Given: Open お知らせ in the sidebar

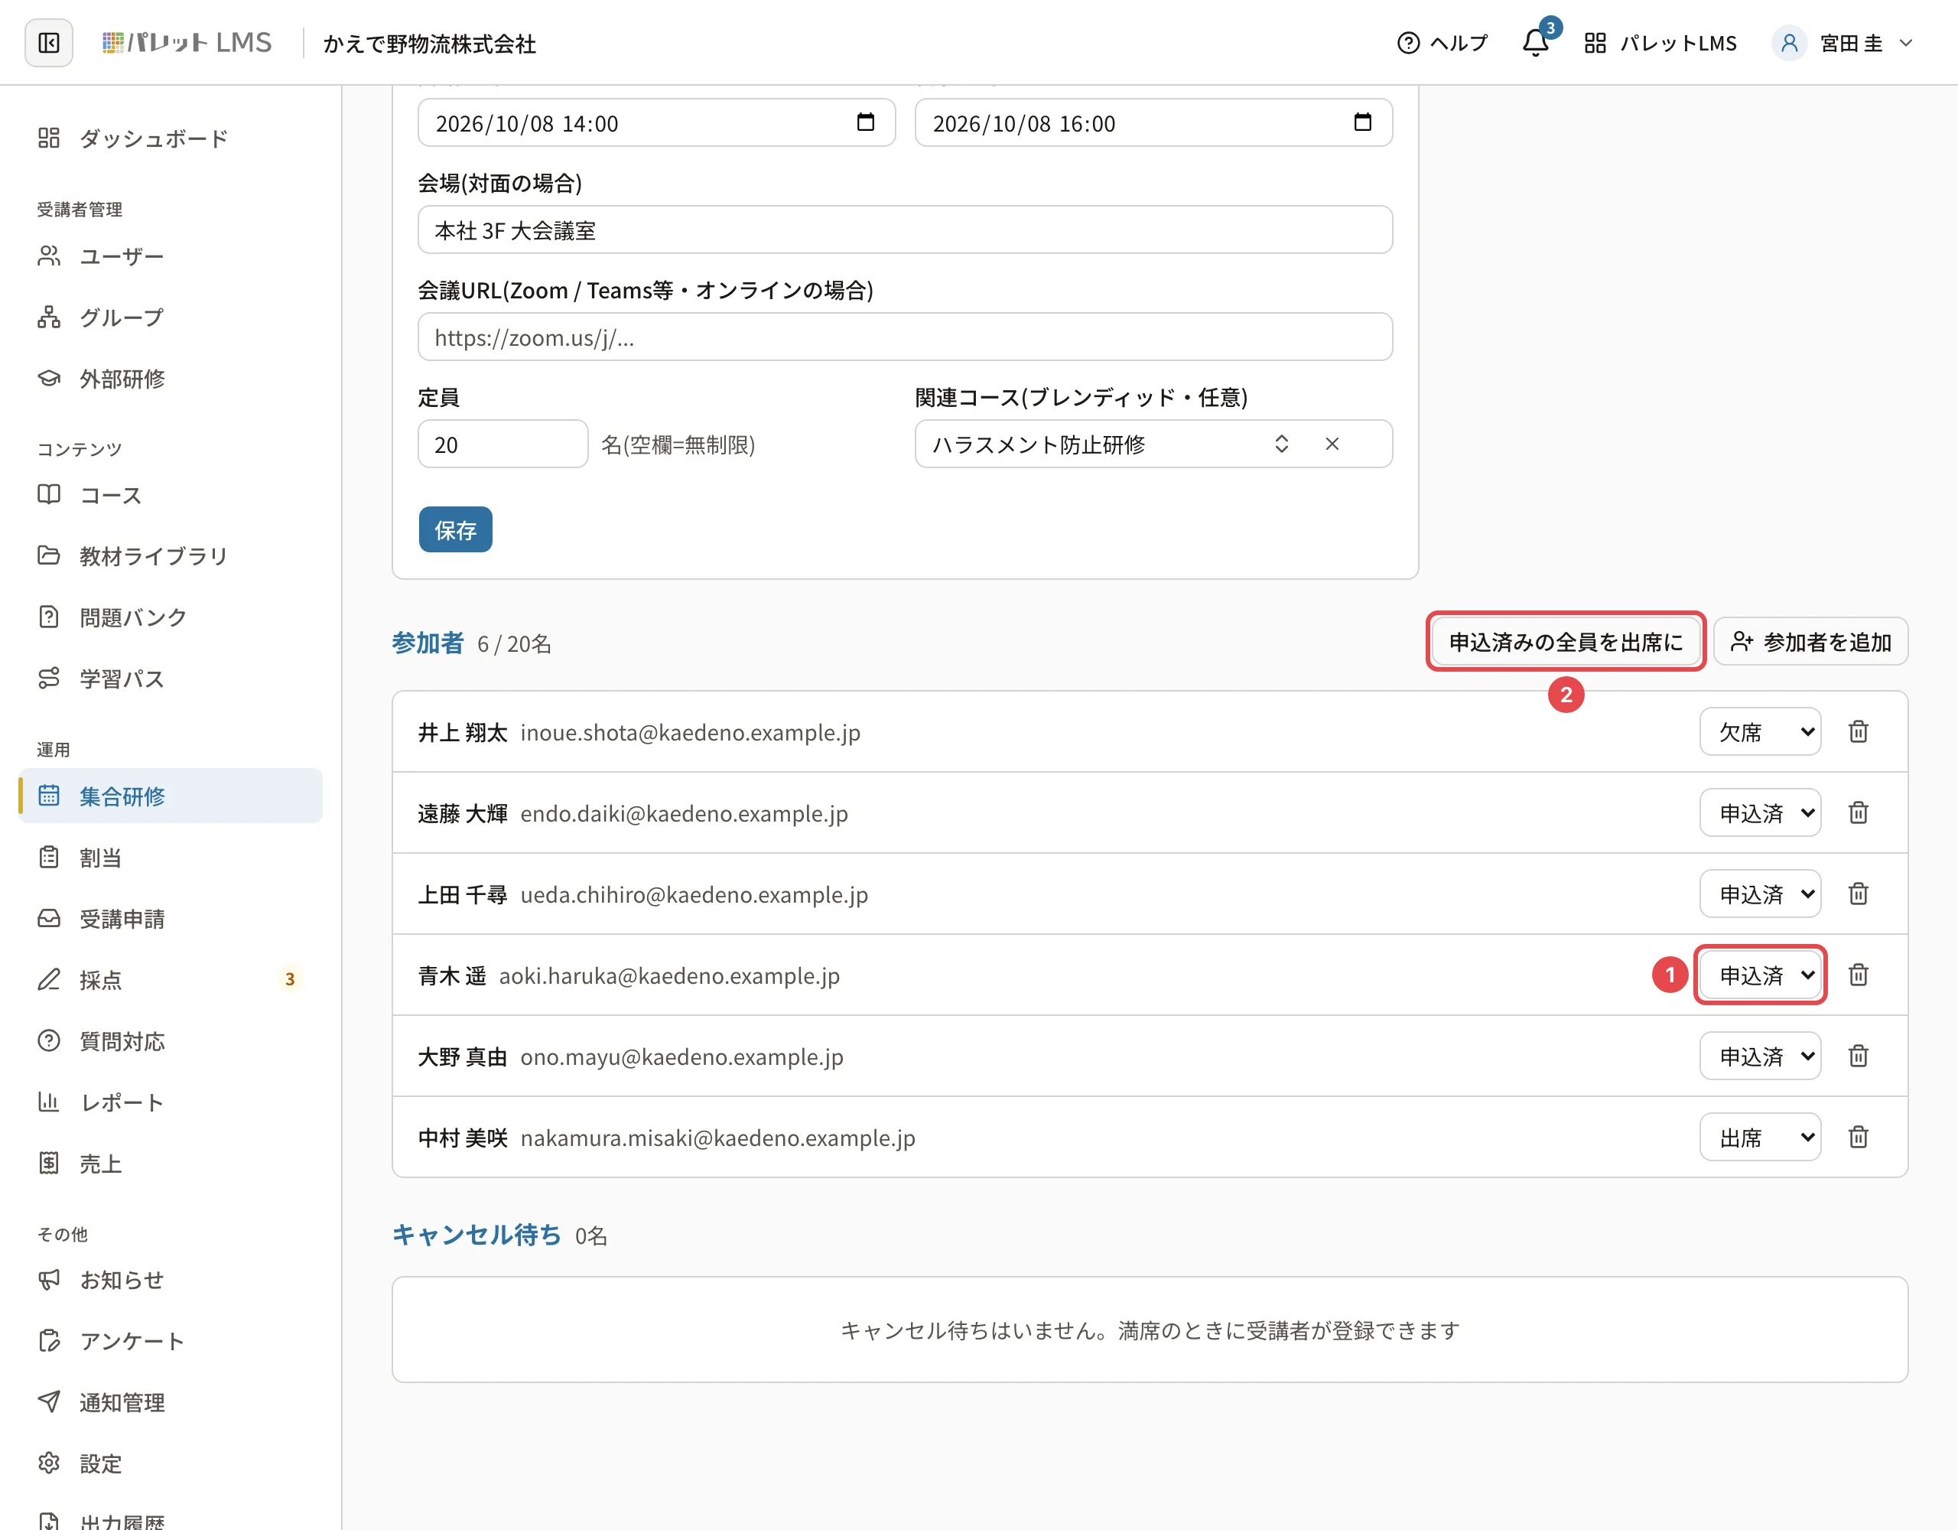Looking at the screenshot, I should (171, 1280).
